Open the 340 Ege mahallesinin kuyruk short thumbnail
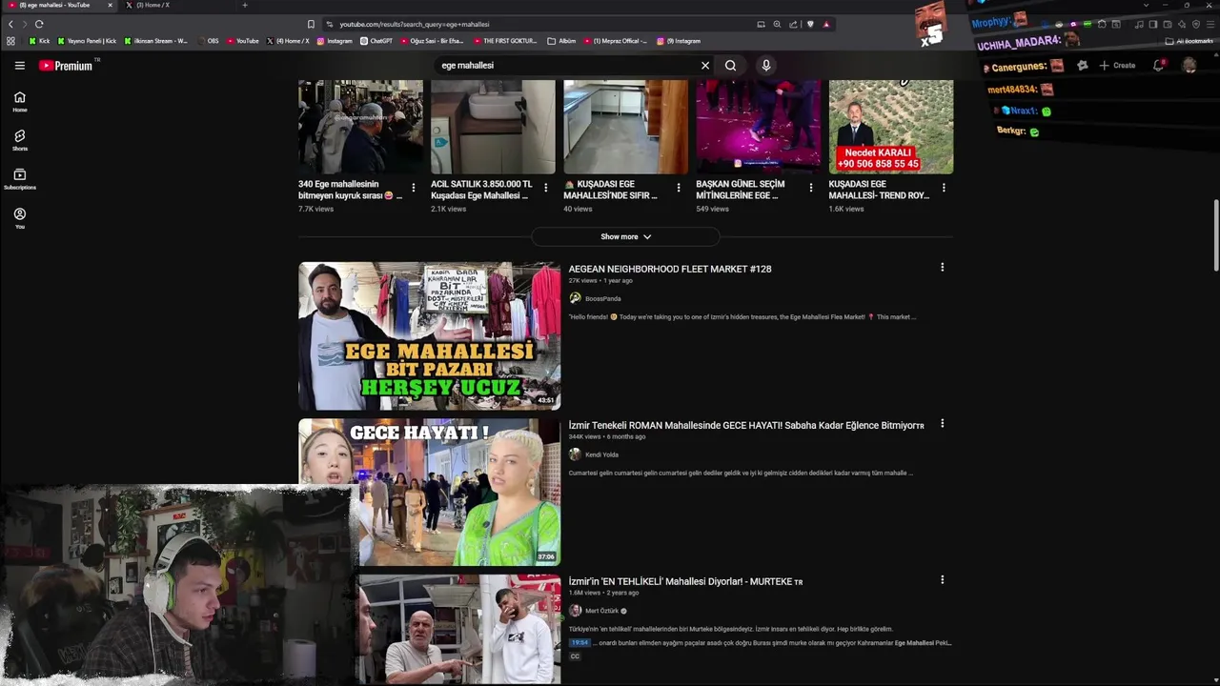The height and width of the screenshot is (686, 1220). tap(360, 127)
